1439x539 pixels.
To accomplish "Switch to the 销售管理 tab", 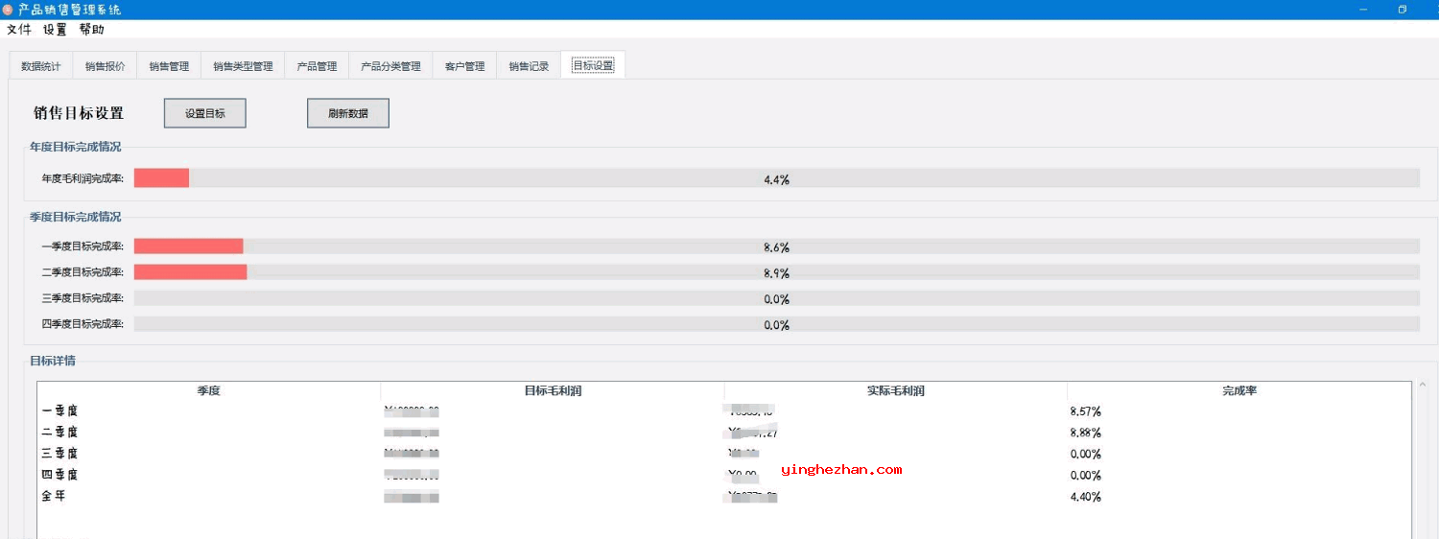I will tap(169, 66).
